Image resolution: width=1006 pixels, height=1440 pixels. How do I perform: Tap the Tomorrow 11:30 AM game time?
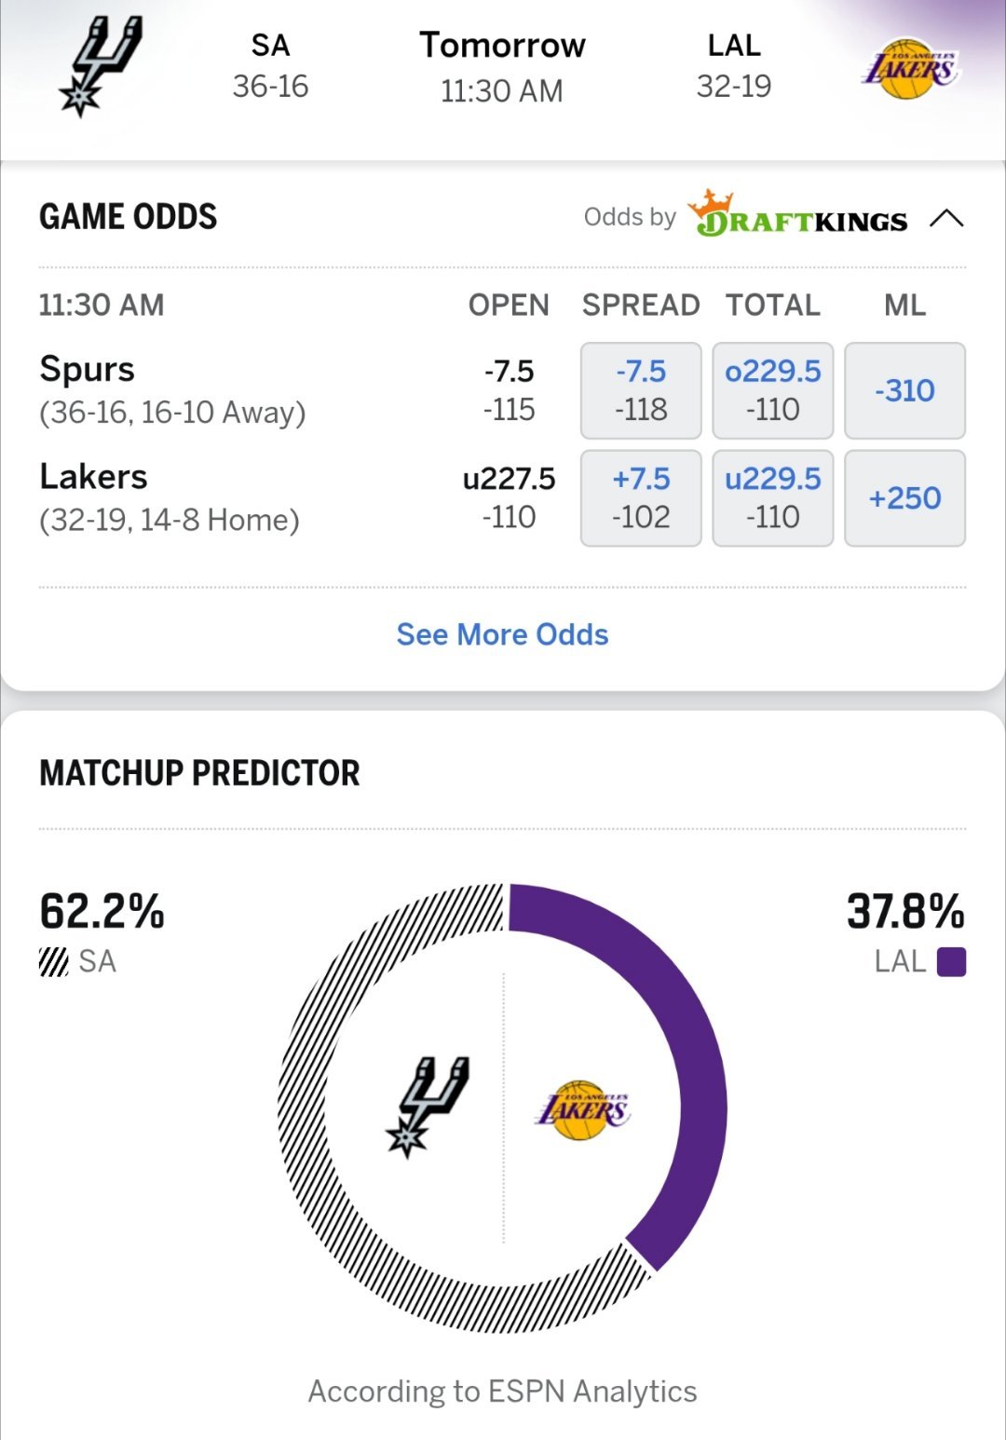click(502, 67)
